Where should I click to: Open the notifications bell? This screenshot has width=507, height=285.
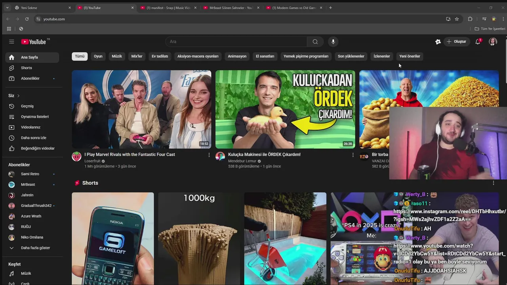pos(478,42)
